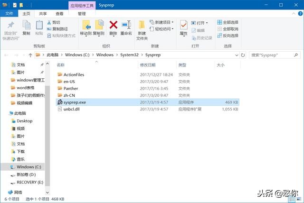Click the Paste (粘贴) ribbon icon
304x203 pixels.
pos(39,25)
